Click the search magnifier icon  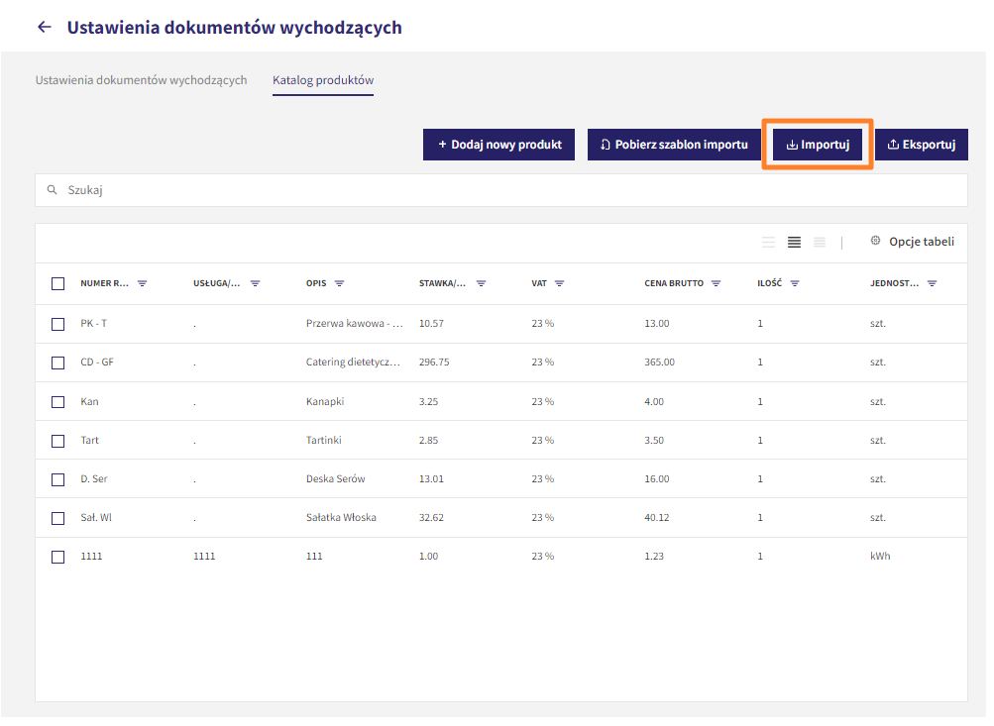pyautogui.click(x=52, y=190)
